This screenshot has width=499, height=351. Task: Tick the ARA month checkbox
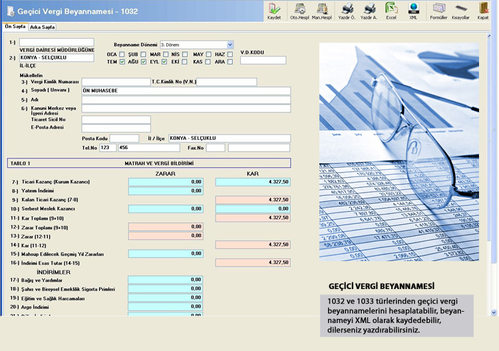point(230,62)
